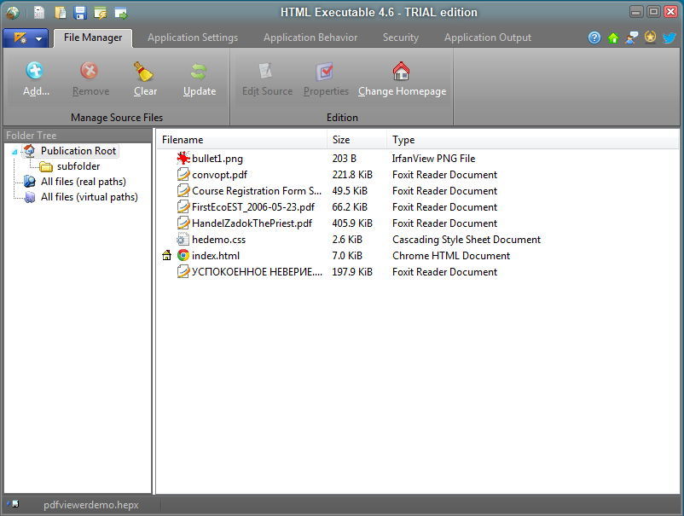The width and height of the screenshot is (684, 516).
Task: Open the Application Behavior tab
Action: 310,38
